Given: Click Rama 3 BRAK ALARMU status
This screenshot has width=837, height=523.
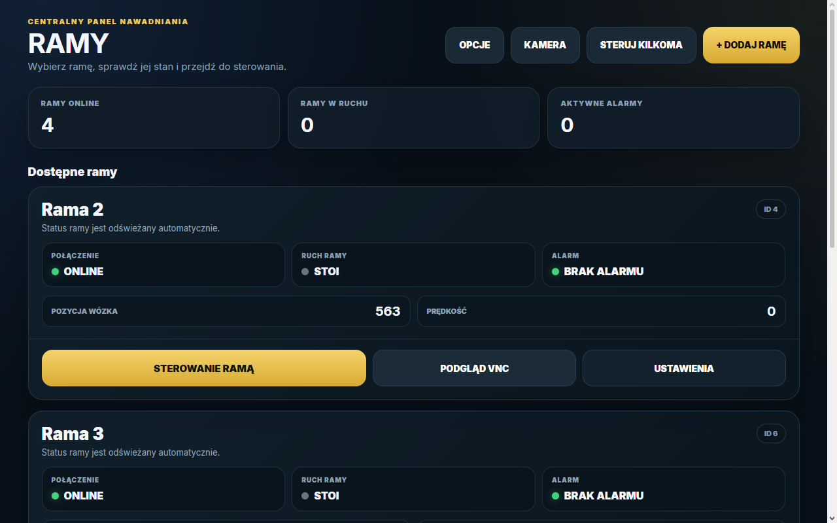Looking at the screenshot, I should [x=664, y=489].
